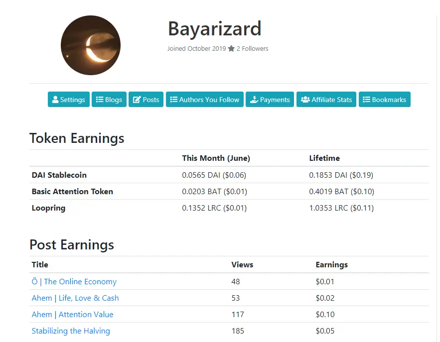Screen dimensions: 440x342
Task: Open the post 'Stabilizing the Halving'
Action: point(71,331)
